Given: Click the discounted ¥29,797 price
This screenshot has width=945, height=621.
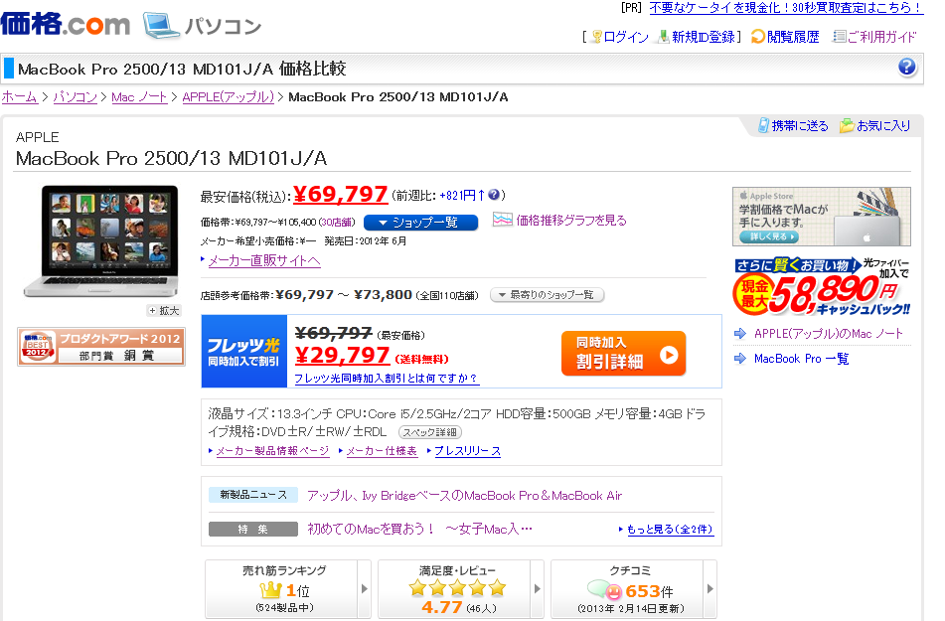Looking at the screenshot, I should [x=342, y=356].
